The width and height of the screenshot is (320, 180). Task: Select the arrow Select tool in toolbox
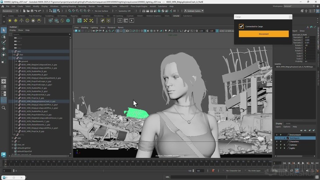click(x=3, y=30)
